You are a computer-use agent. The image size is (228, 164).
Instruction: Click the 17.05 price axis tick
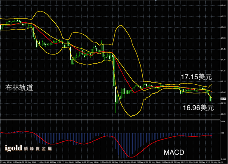pyautogui.click(x=223, y=93)
